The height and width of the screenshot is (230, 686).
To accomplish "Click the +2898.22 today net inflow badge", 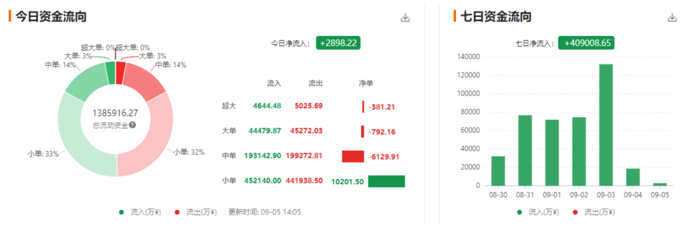I will point(338,43).
